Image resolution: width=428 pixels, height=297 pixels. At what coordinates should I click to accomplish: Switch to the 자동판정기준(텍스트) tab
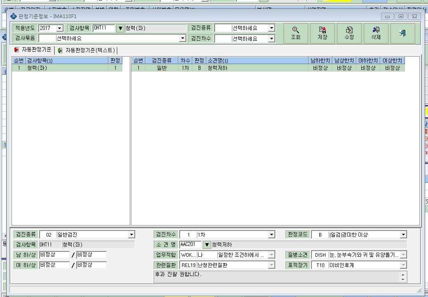click(87, 50)
